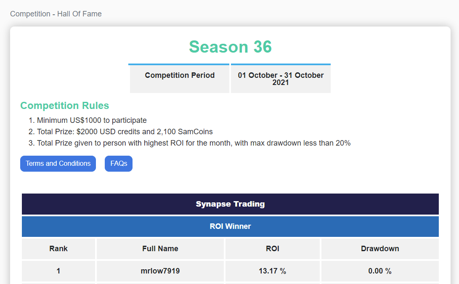This screenshot has width=459, height=284.
Task: Click the Rank column header
Action: (x=58, y=249)
